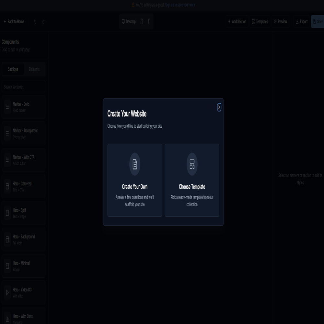This screenshot has width=324, height=324.
Task: Click the Preview button
Action: pyautogui.click(x=280, y=22)
